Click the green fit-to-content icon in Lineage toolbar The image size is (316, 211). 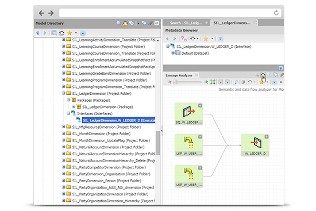click(213, 82)
